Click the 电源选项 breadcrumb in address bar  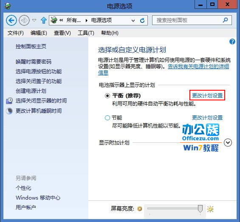(102, 20)
